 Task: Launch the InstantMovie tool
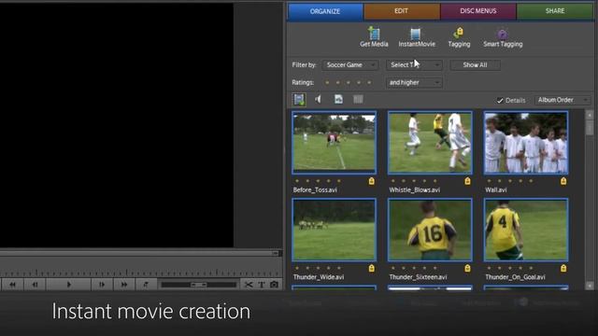coord(417,37)
